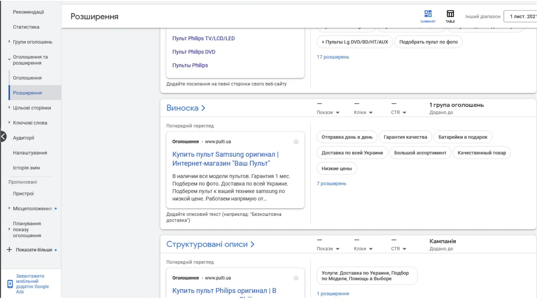Image resolution: width=537 pixels, height=302 pixels.
Task: Collapse sidebar with the dark arrow handle
Action: click(3, 136)
